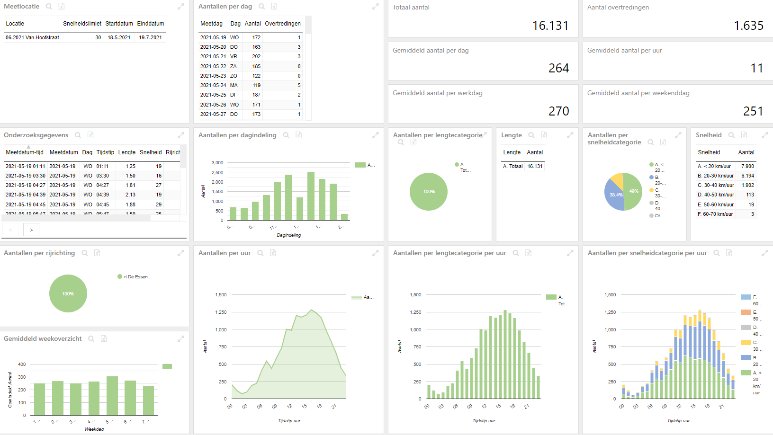
Task: Export Onderzoeksgegevens table
Action: pos(90,135)
